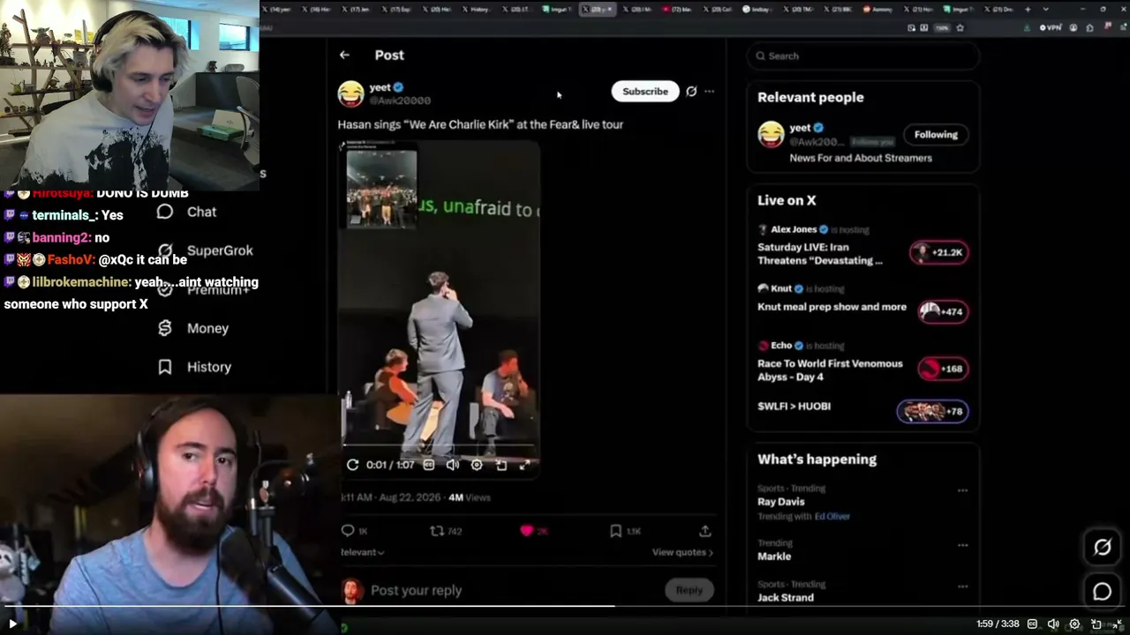Open View quotes
Viewport: 1130px width, 635px height.
coord(682,552)
